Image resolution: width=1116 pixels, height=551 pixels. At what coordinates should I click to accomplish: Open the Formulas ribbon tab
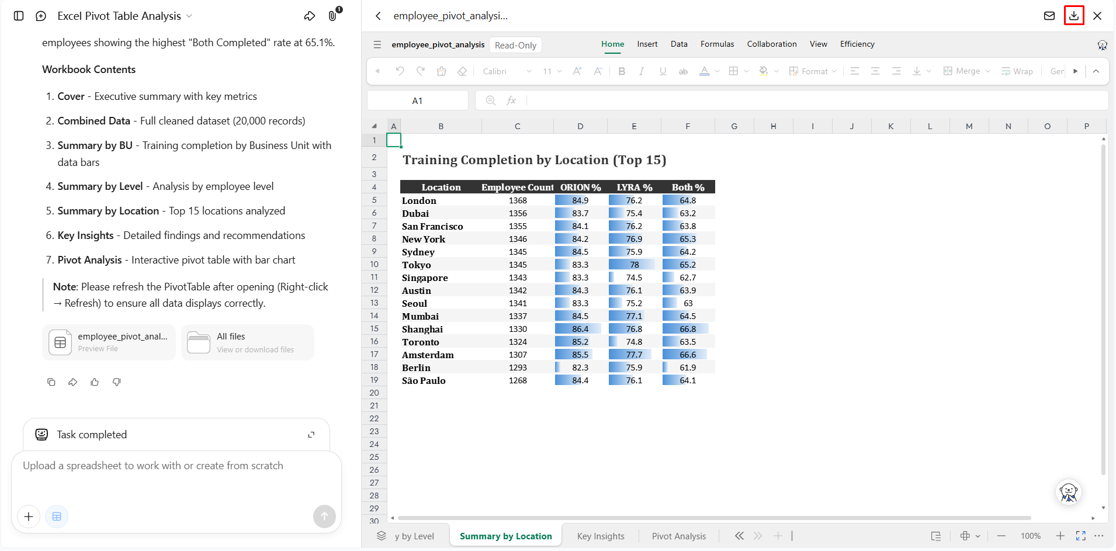717,44
